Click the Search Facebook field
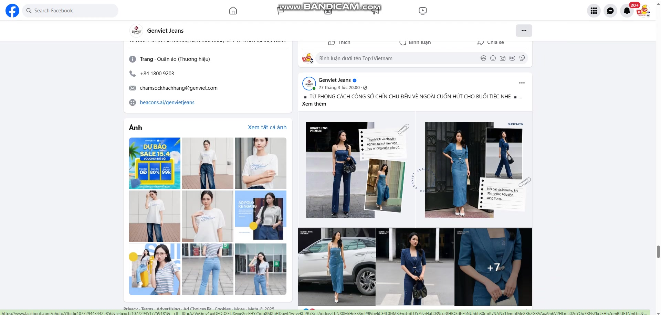This screenshot has height=315, width=661. (71, 11)
